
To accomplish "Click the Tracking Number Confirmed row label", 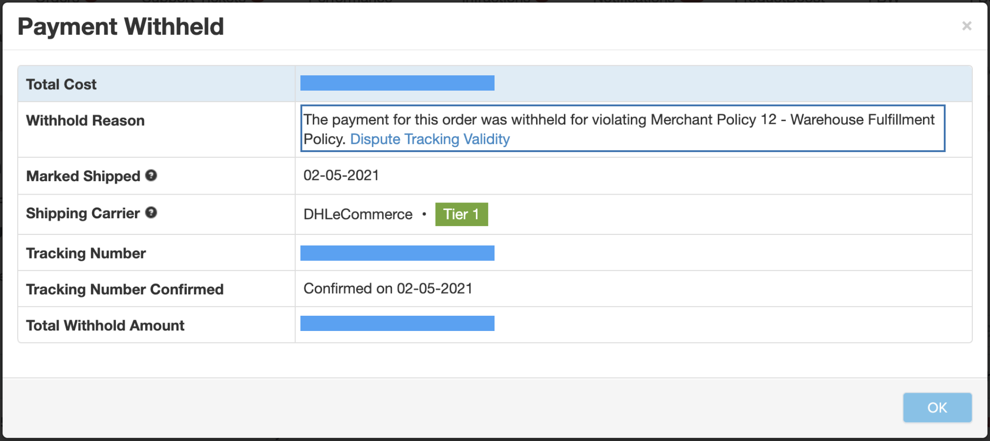I will pyautogui.click(x=125, y=289).
